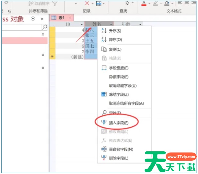The image size is (198, 174).
Task: Choose 隐藏字段(F) to hide field
Action: point(119,77)
